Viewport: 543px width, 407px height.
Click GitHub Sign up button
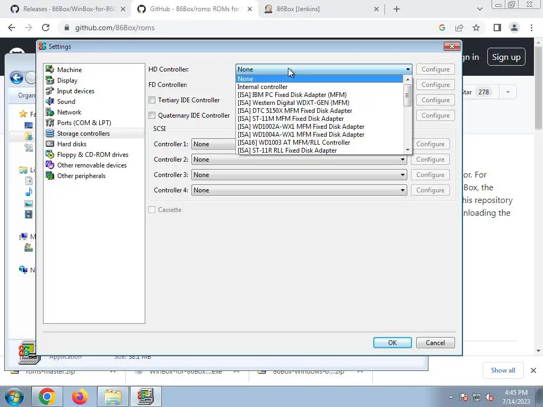506,57
